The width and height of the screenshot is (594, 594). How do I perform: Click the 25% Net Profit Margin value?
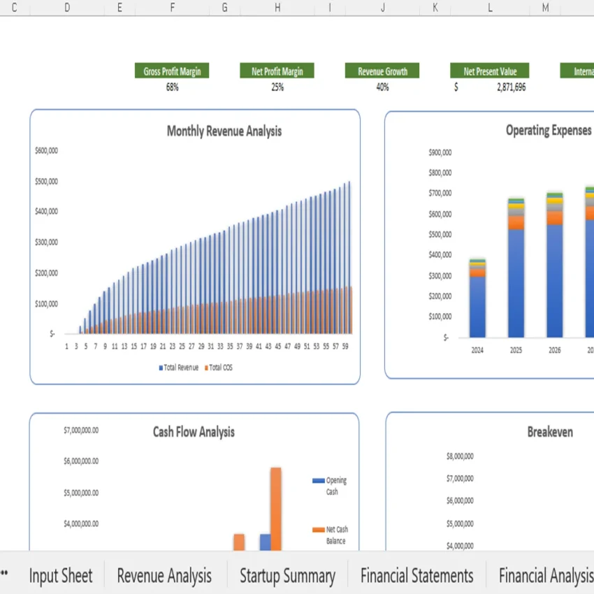click(277, 87)
